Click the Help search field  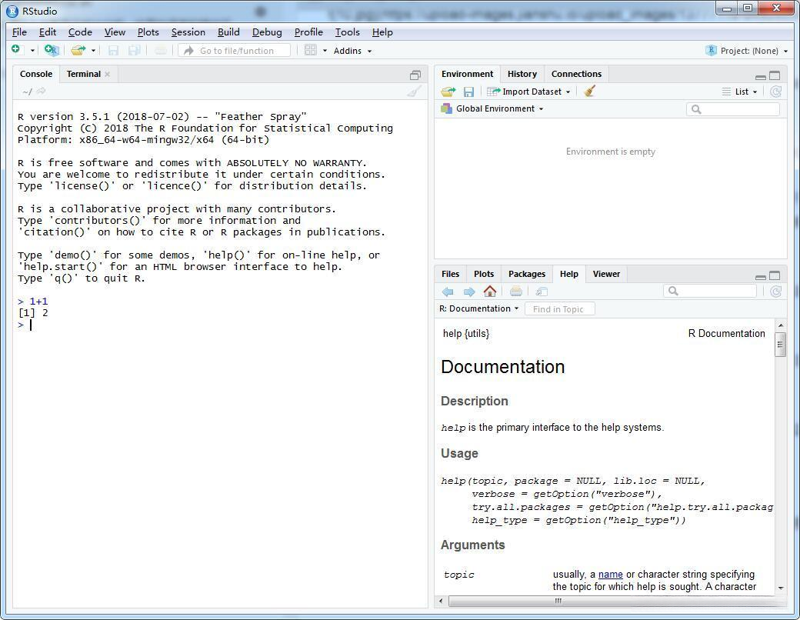(710, 291)
